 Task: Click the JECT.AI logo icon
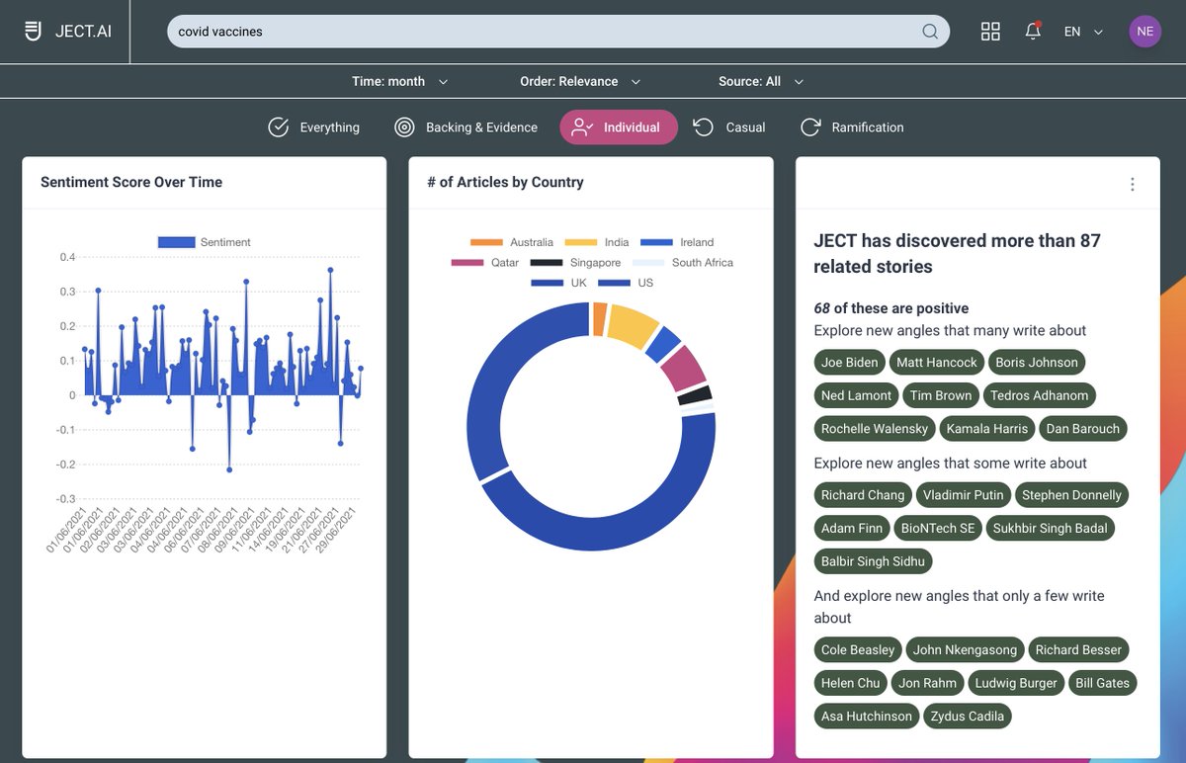(34, 31)
